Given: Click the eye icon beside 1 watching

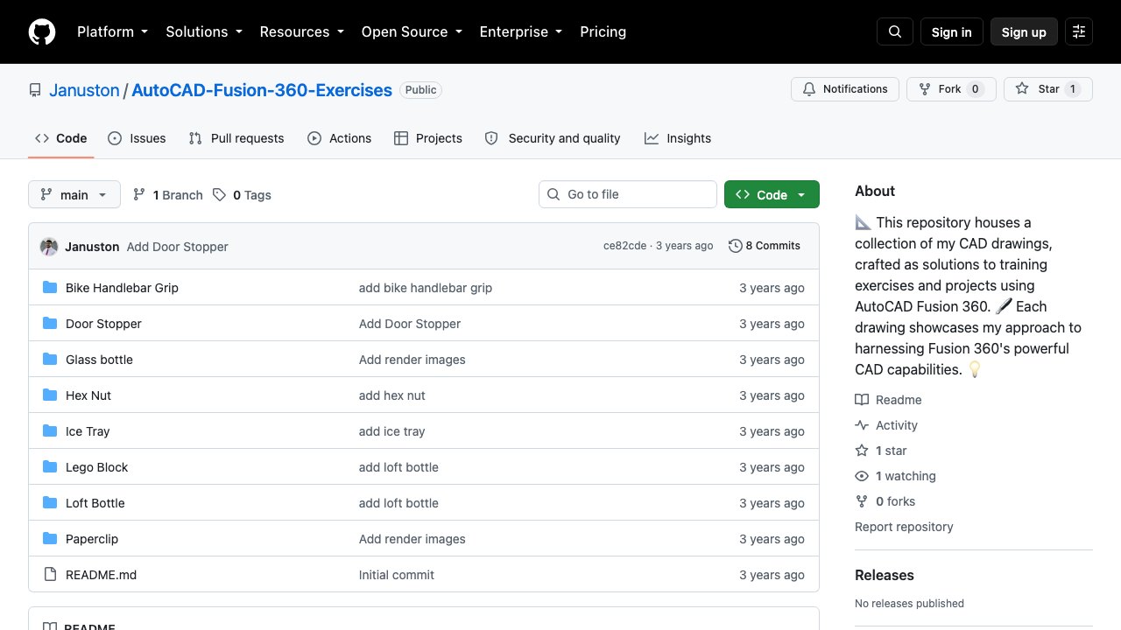Looking at the screenshot, I should pos(862,476).
